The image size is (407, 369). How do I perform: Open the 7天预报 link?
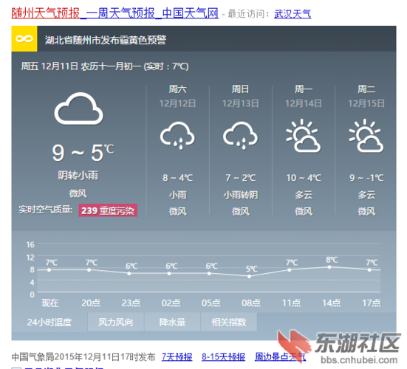point(177,356)
